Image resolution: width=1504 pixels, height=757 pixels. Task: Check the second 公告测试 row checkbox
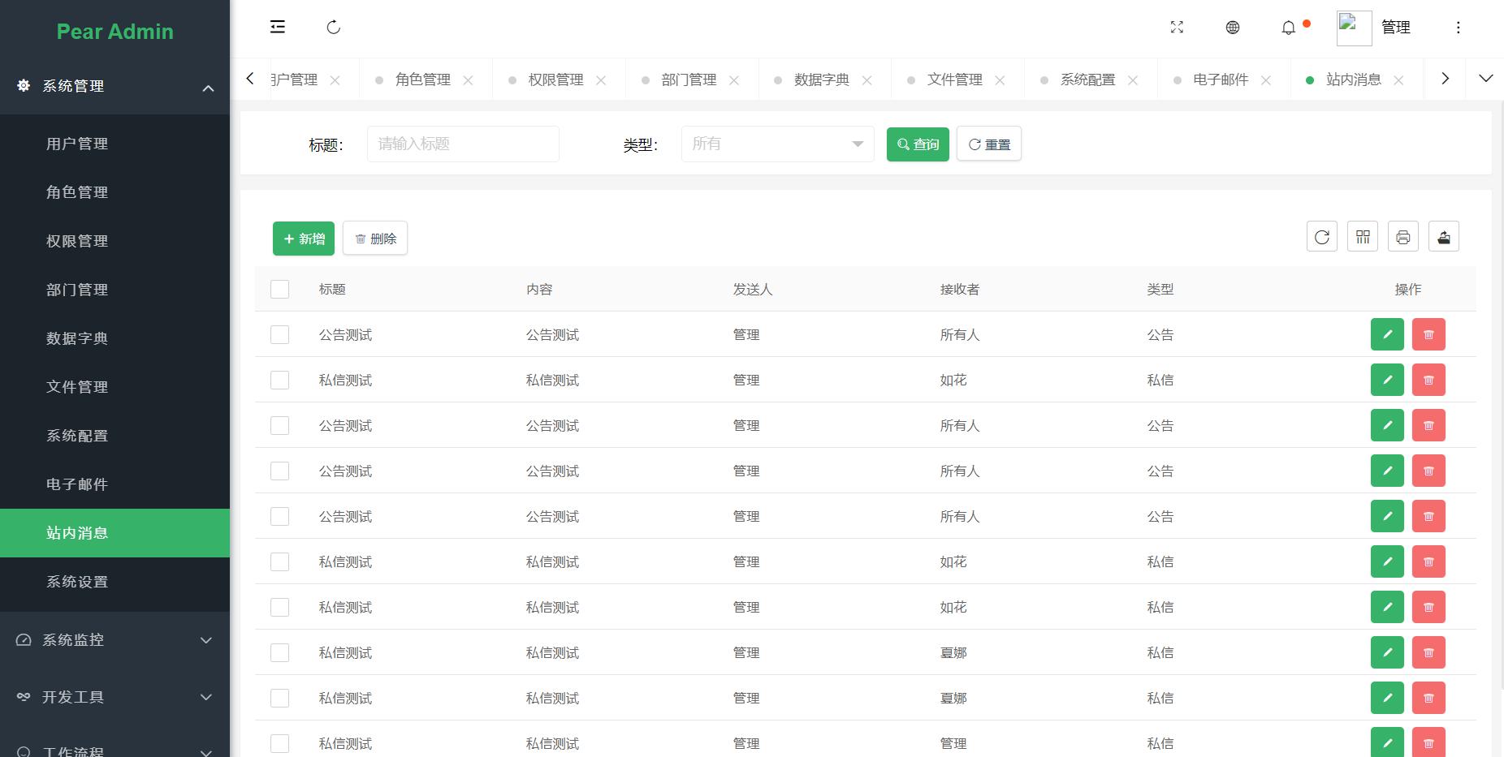[279, 425]
